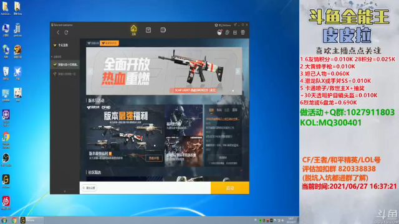This screenshot has height=224, width=399.
Task: Click the WeGame taskbar button
Action: pyautogui.click(x=32, y=220)
